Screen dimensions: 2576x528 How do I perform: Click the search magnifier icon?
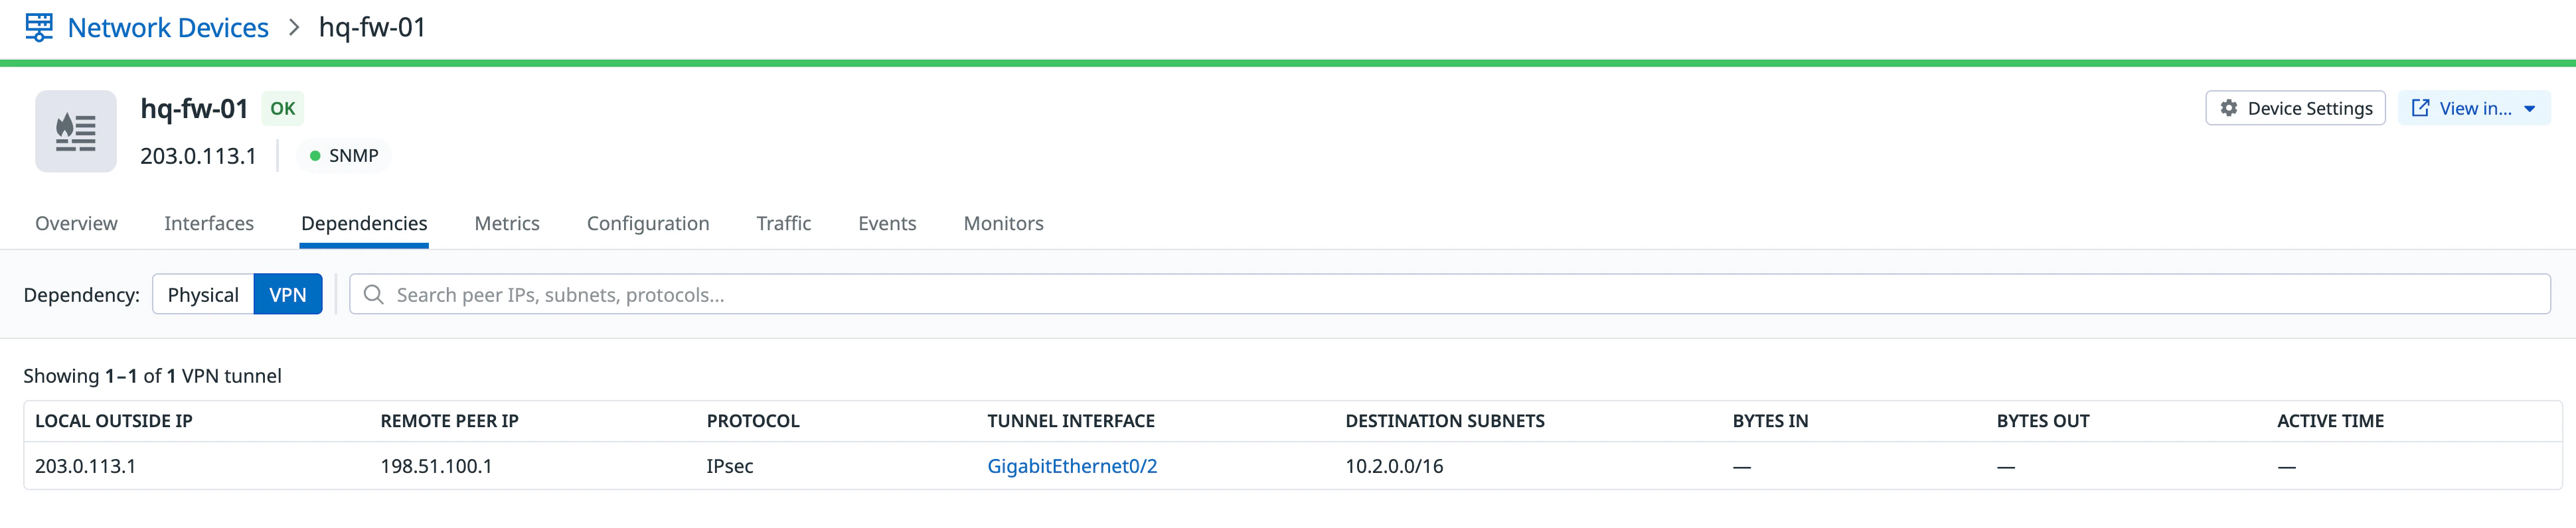(x=374, y=294)
